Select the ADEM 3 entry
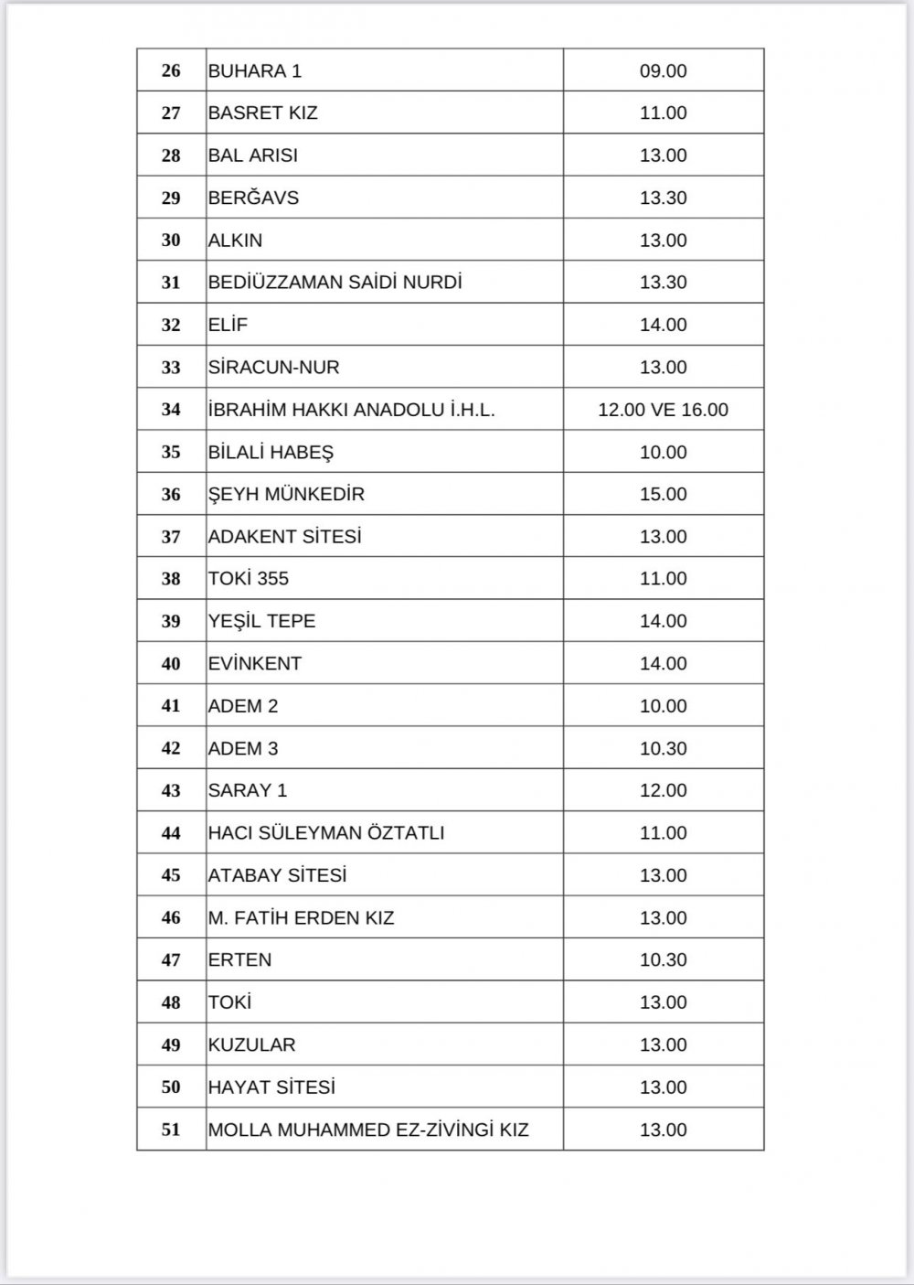 point(243,748)
